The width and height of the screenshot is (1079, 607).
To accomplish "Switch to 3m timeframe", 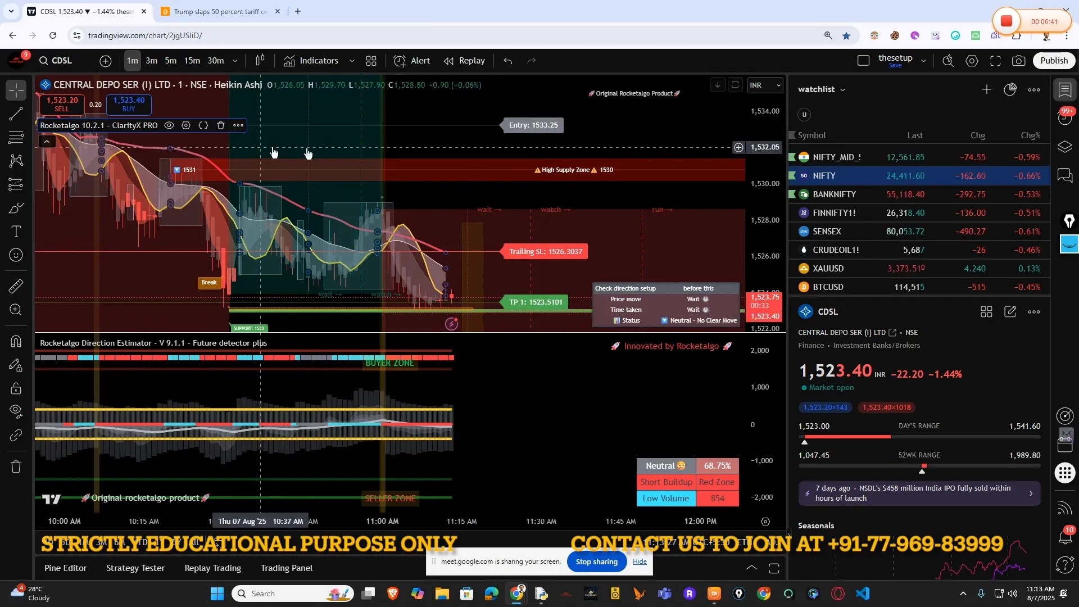I will point(152,61).
